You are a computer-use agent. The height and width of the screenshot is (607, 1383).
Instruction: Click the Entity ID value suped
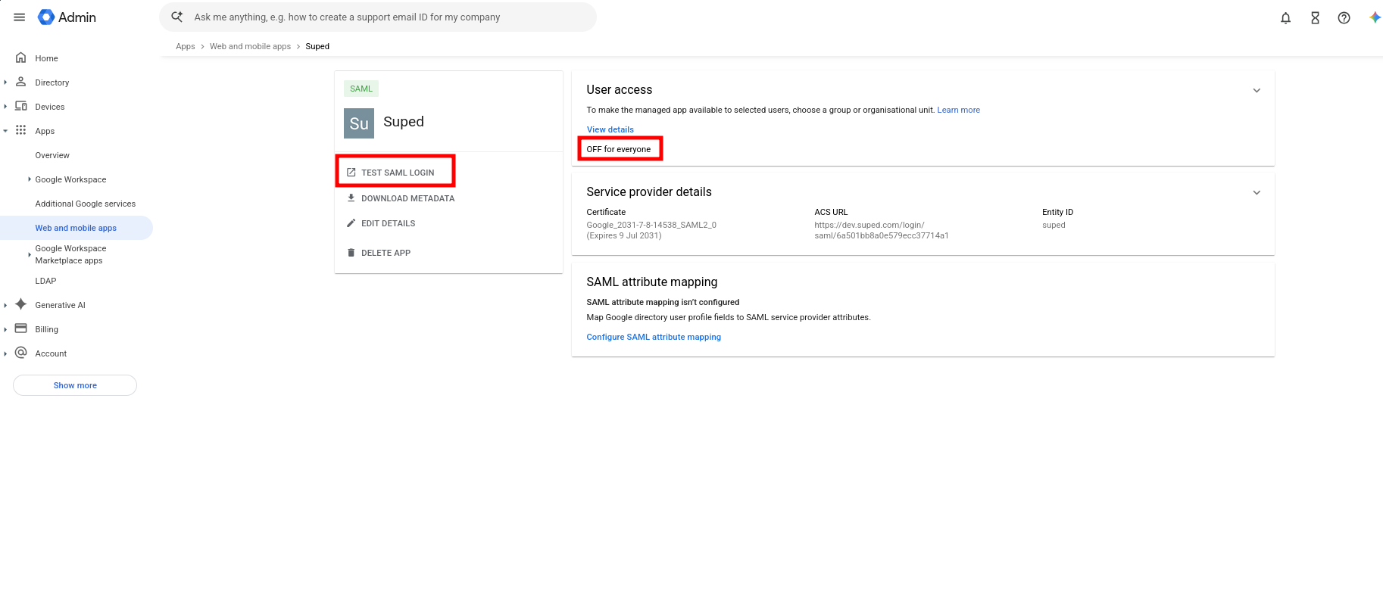click(1054, 225)
